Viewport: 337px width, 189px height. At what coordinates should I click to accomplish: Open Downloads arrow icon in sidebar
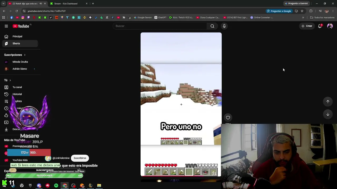(6, 129)
